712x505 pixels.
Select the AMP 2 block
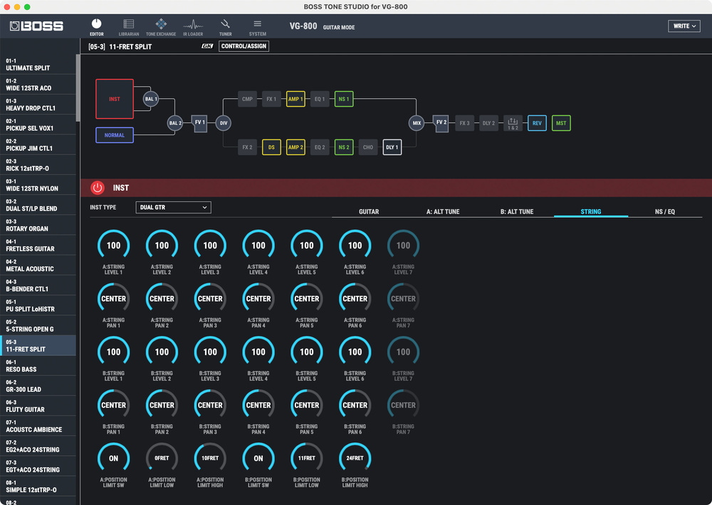[x=295, y=147]
